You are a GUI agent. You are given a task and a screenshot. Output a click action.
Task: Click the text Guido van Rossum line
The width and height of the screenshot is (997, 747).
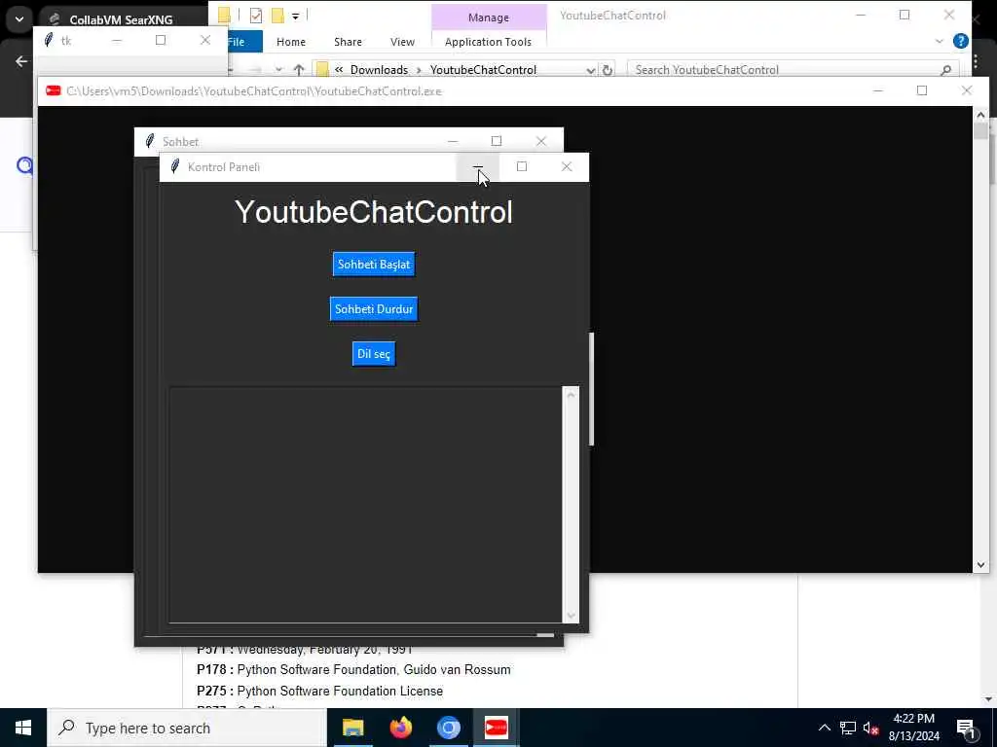353,670
